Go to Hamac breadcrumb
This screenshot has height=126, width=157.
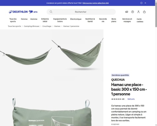tap(57, 26)
